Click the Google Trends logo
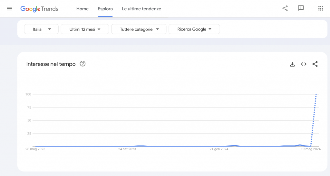 click(39, 9)
